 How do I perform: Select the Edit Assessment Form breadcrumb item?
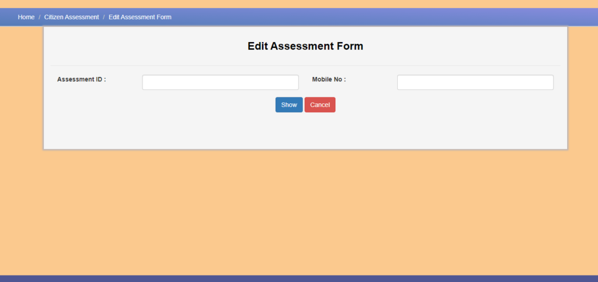pyautogui.click(x=140, y=17)
